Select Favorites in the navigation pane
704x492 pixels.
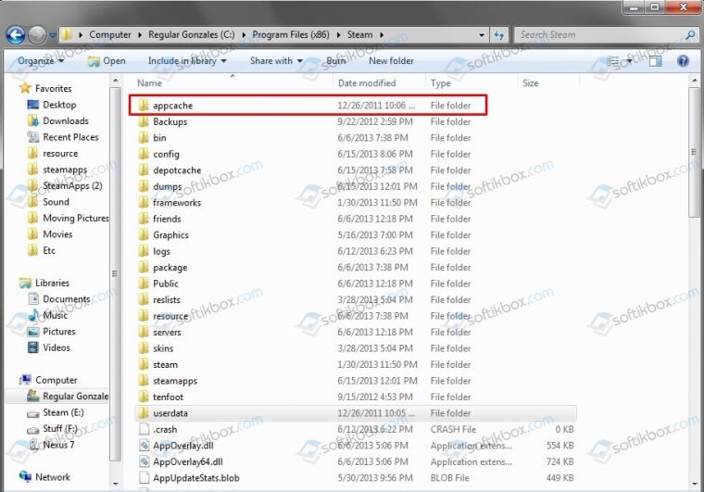point(45,88)
